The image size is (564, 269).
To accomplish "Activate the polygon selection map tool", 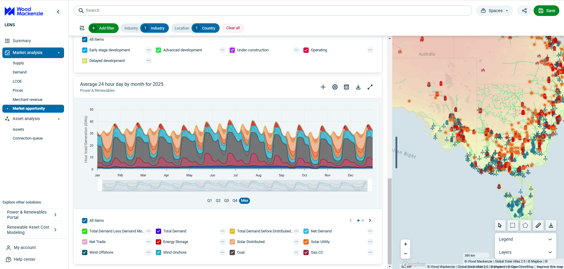I will [525, 225].
